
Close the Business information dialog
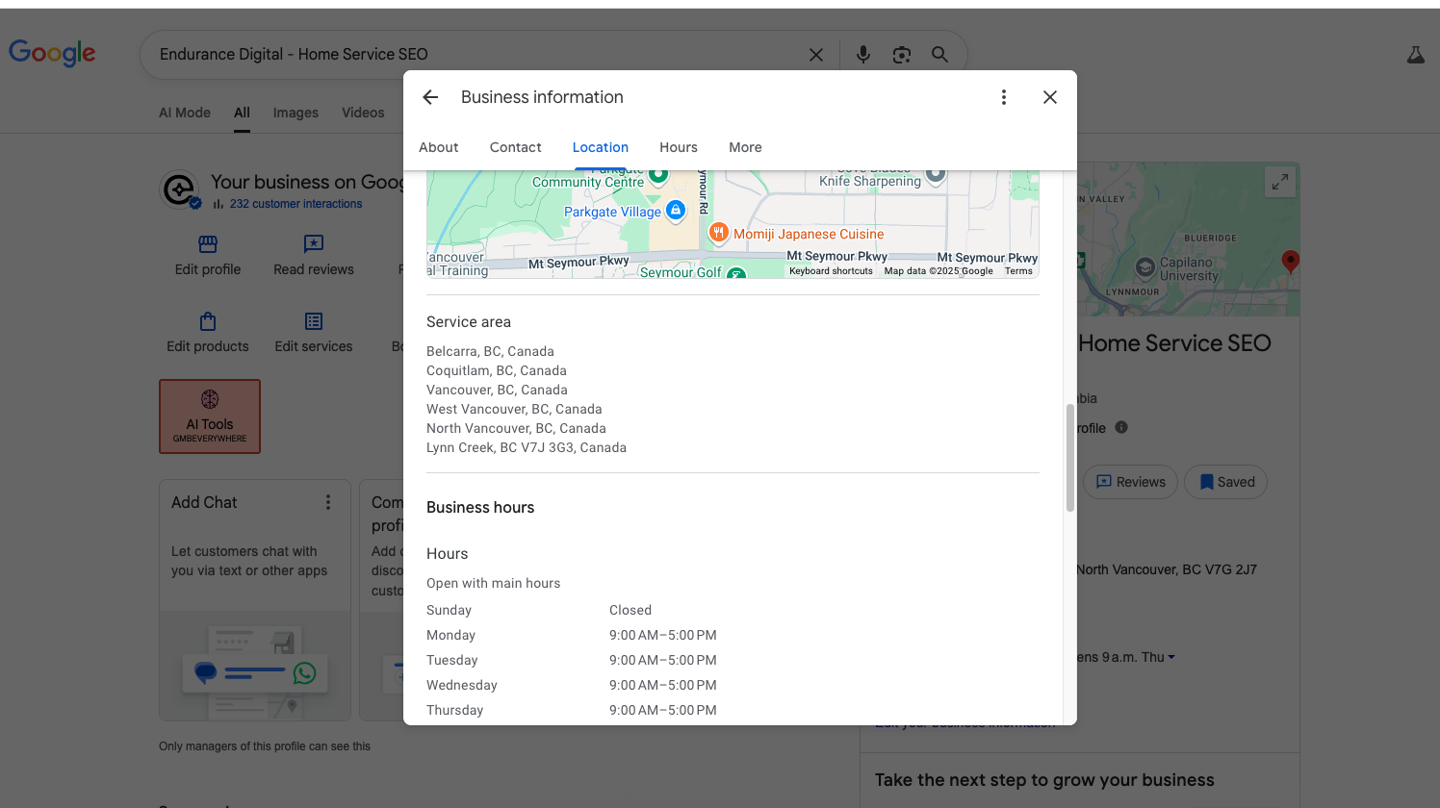[1050, 97]
